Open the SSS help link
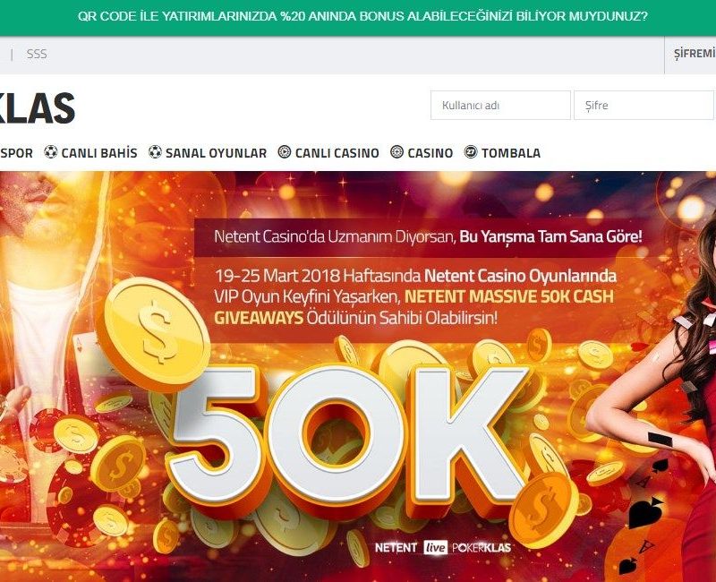The image size is (716, 582). pyautogui.click(x=37, y=54)
